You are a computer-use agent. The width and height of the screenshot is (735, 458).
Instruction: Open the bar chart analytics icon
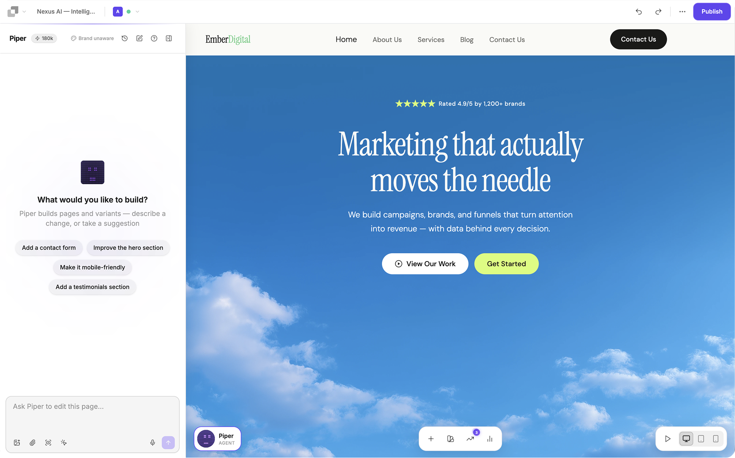[490, 439]
